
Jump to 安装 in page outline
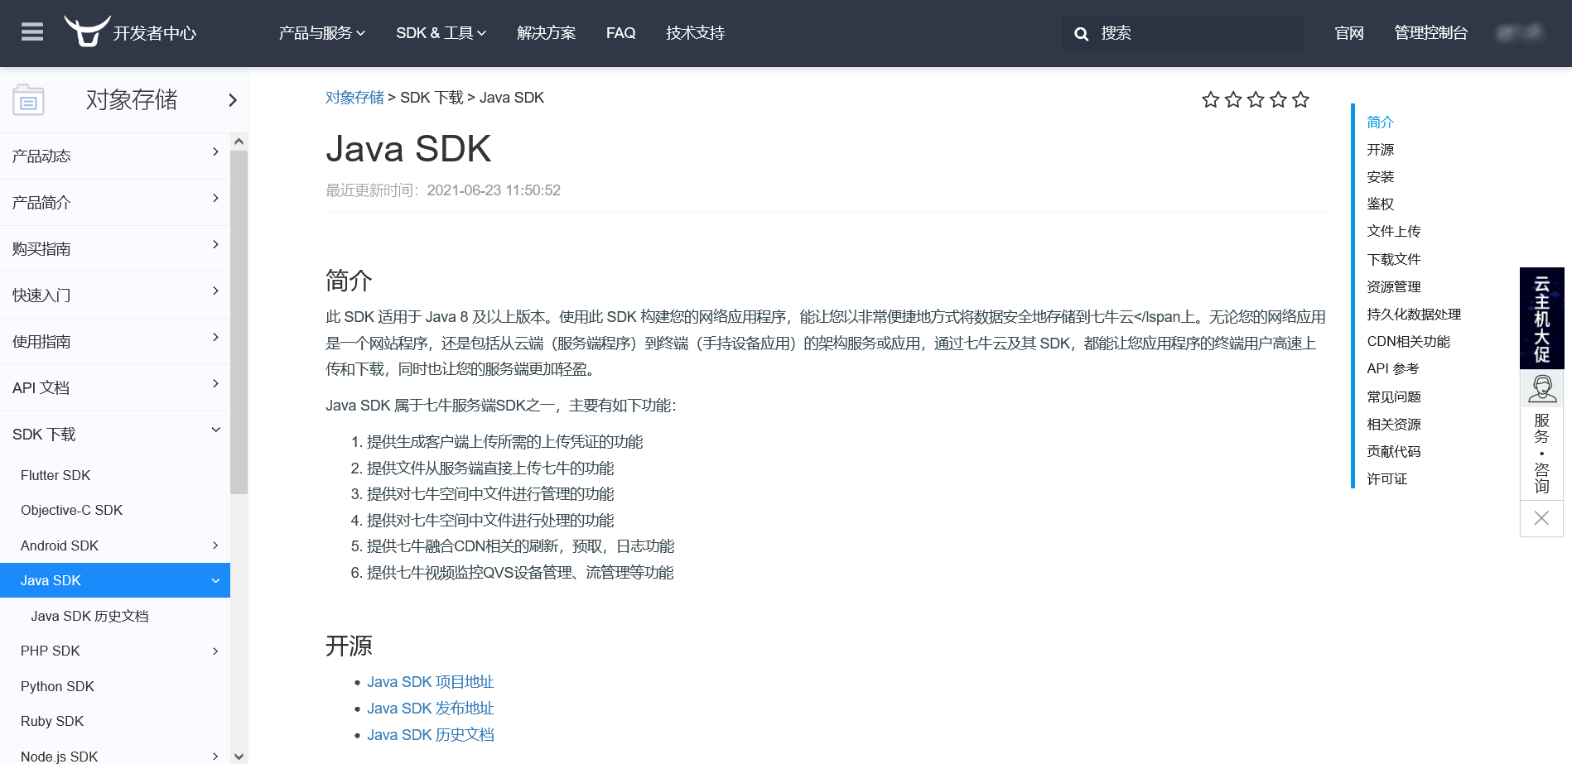(x=1380, y=177)
